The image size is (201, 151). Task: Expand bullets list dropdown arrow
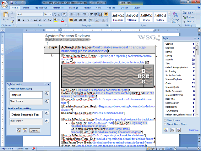coord(74,14)
